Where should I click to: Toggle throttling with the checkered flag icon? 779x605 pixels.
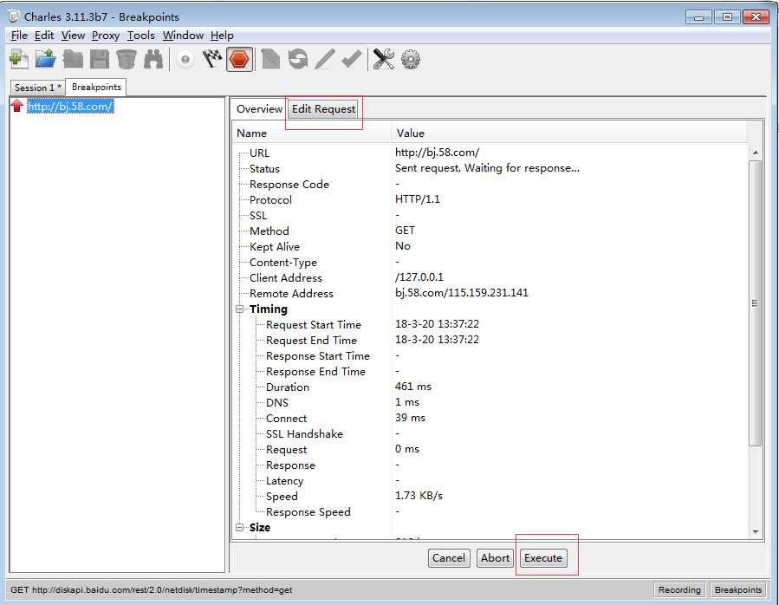click(x=212, y=59)
